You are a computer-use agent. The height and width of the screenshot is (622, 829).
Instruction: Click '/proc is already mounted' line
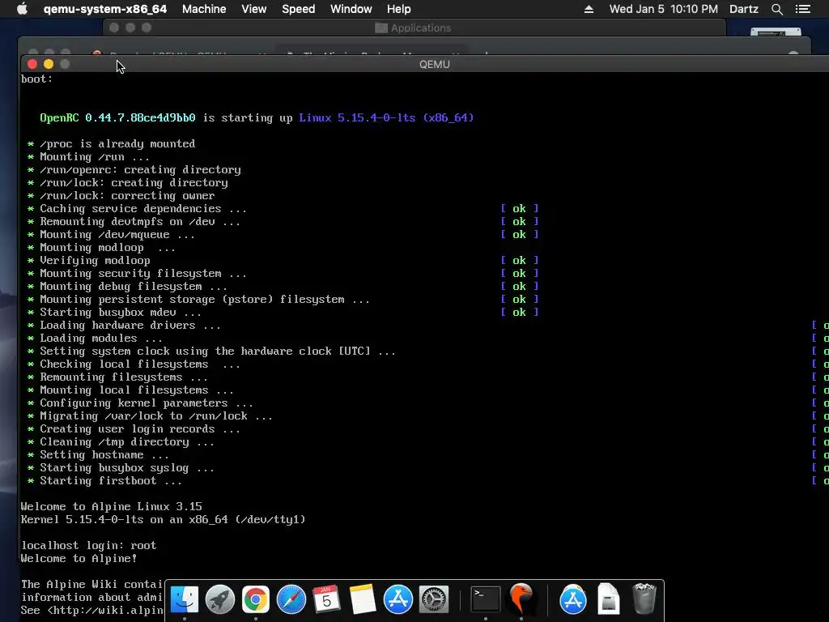point(117,143)
